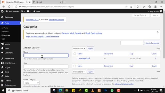Dismiss the plugin recommendation notice
This screenshot has height=93, width=165.
[158, 32]
